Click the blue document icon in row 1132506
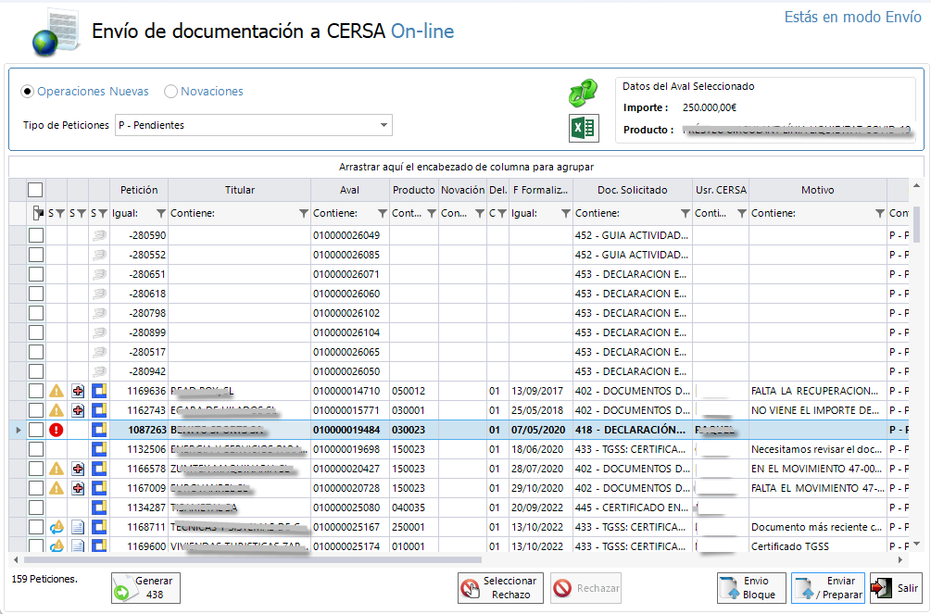 click(99, 449)
